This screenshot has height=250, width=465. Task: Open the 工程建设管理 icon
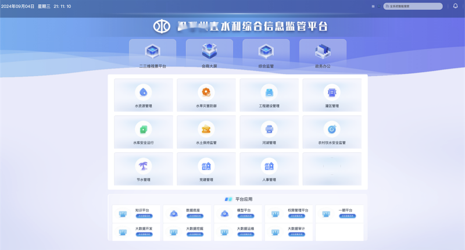coord(269,92)
